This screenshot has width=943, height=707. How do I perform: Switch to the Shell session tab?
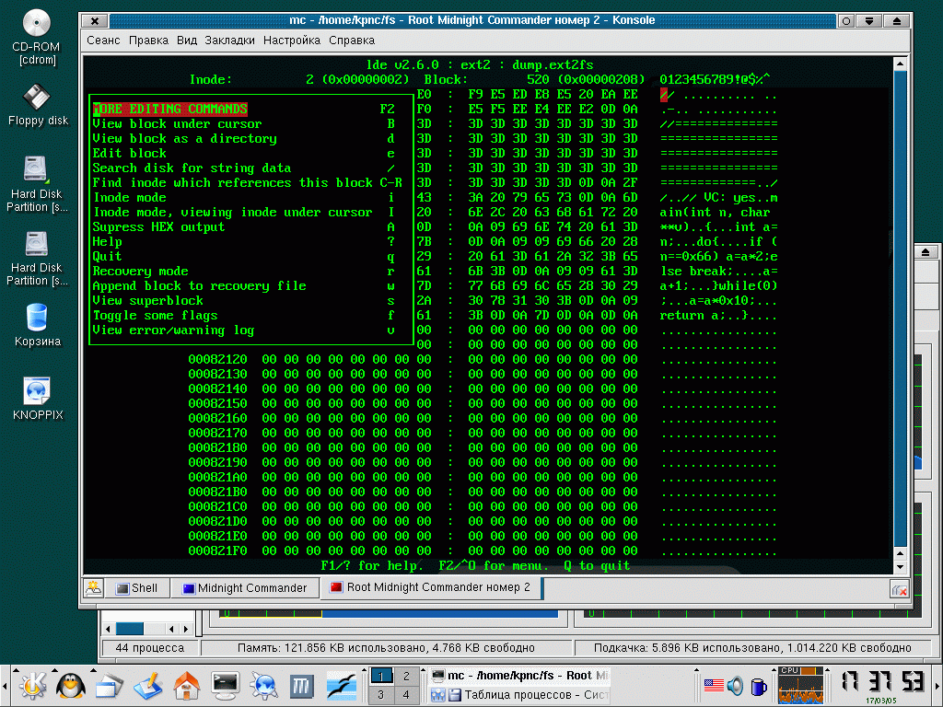click(137, 588)
